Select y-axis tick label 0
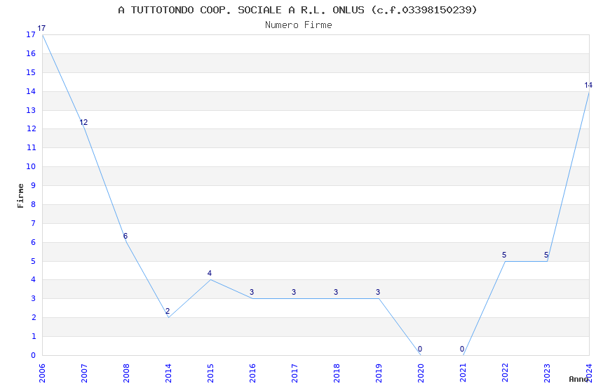 (34, 355)
